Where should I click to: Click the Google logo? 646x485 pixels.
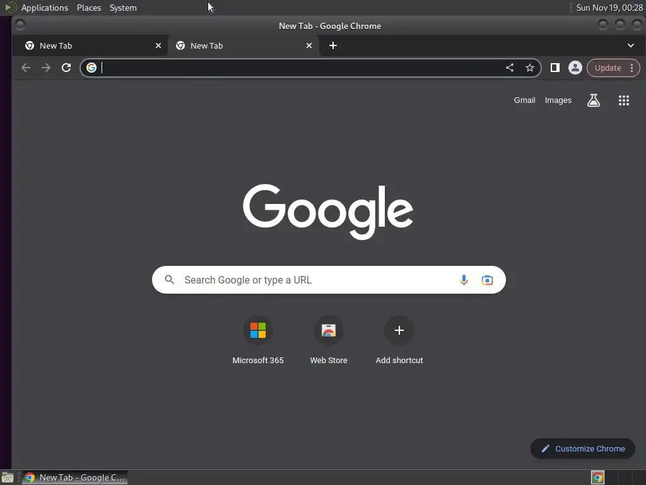(328, 211)
